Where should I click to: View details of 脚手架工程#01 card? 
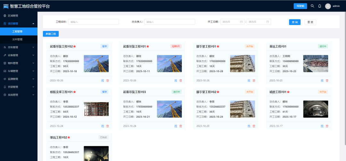tap(249, 81)
